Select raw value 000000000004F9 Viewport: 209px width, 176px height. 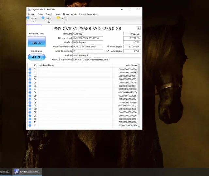[128, 102]
